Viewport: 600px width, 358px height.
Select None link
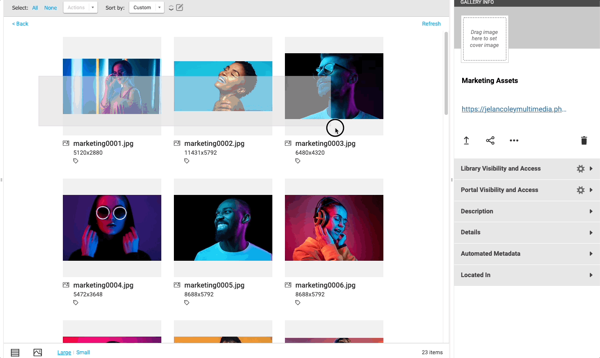(51, 8)
